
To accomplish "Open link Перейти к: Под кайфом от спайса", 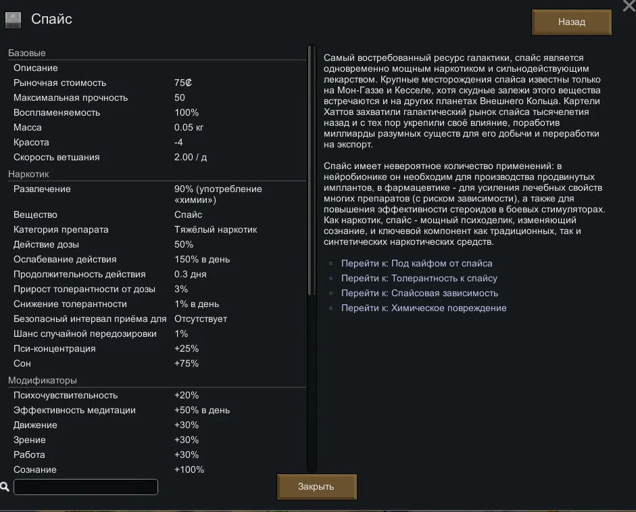I will (x=416, y=263).
